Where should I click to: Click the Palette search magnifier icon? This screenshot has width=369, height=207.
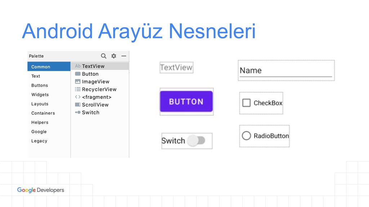click(x=103, y=56)
